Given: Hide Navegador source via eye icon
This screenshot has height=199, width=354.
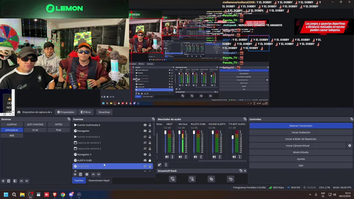Looking at the screenshot, I should (145, 131).
